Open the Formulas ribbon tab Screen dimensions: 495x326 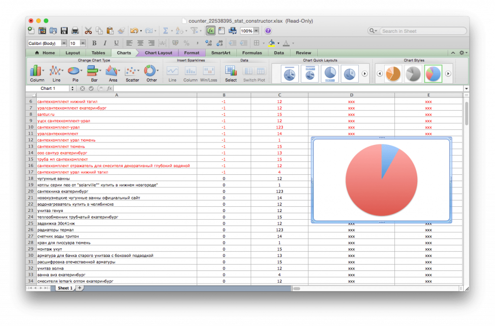coord(252,53)
